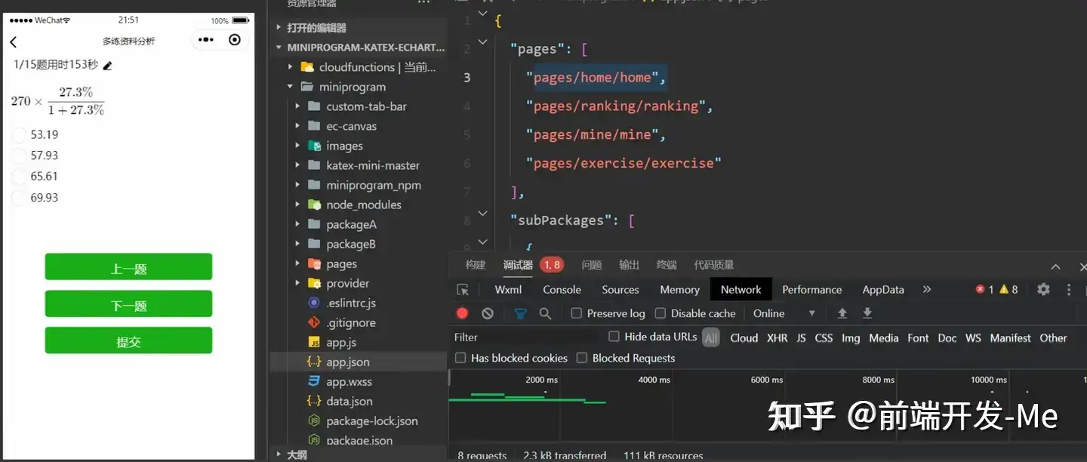Click the network filter funnel icon
The width and height of the screenshot is (1087, 462).
(520, 313)
